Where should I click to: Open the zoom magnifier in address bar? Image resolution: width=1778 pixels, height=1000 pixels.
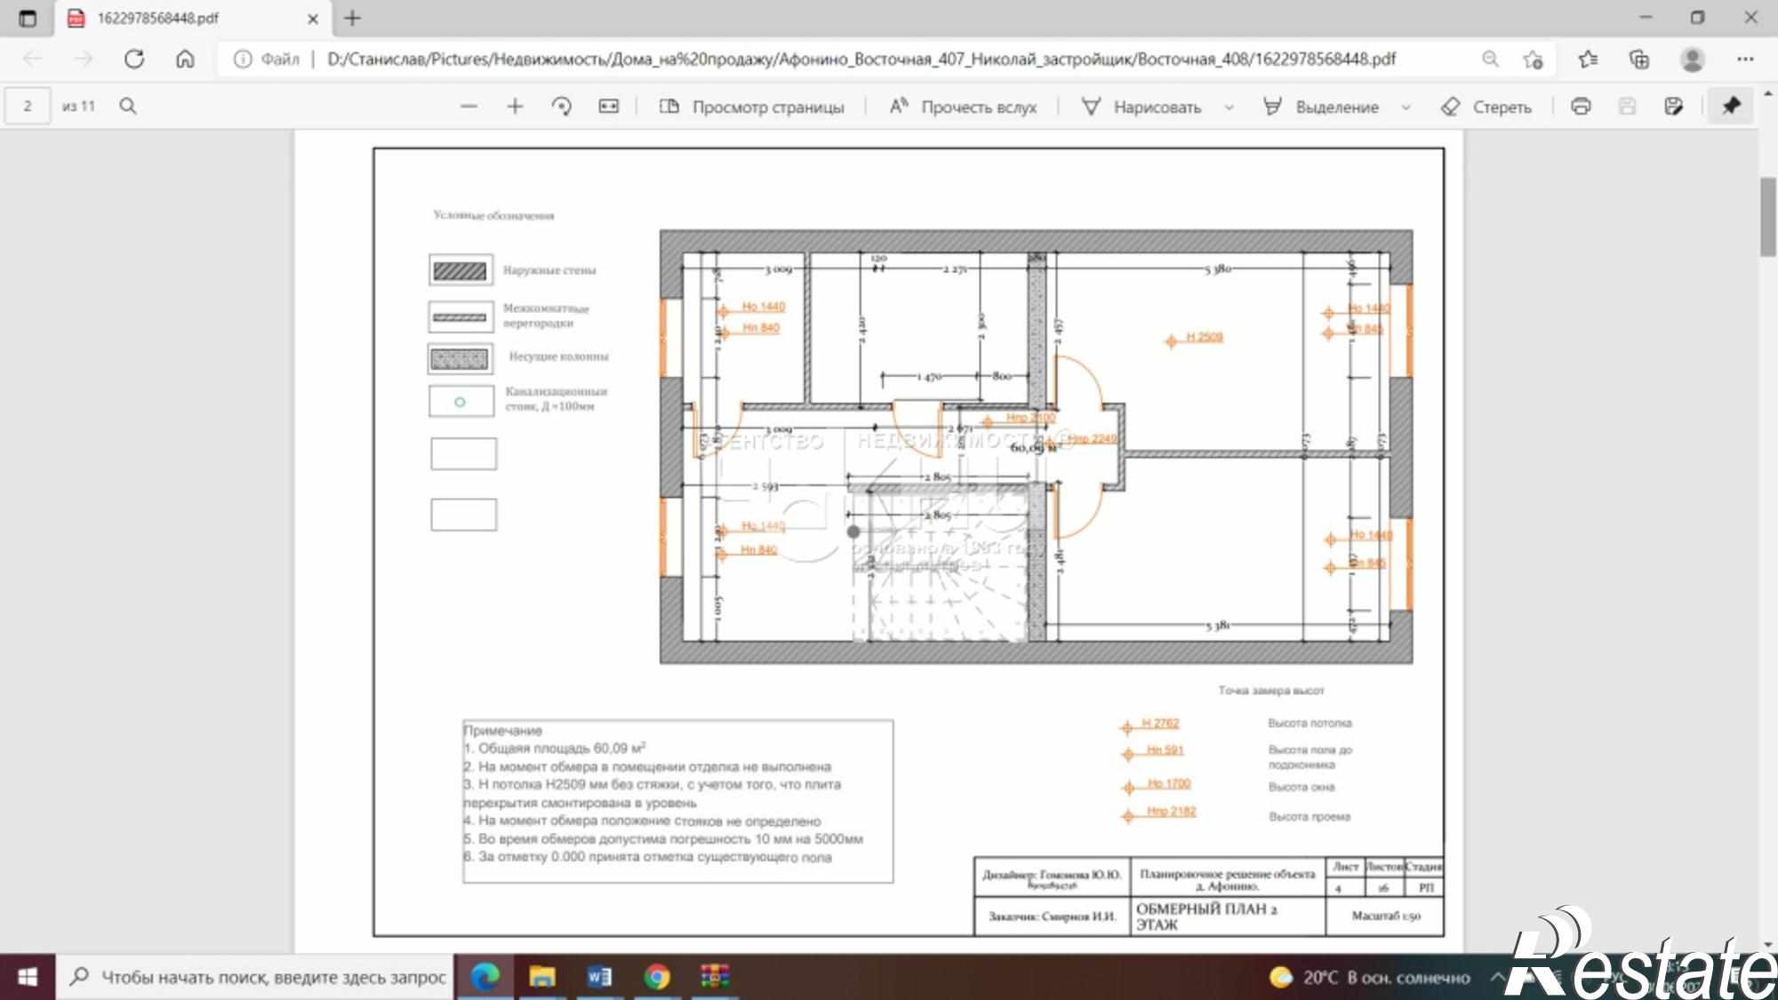[1490, 59]
